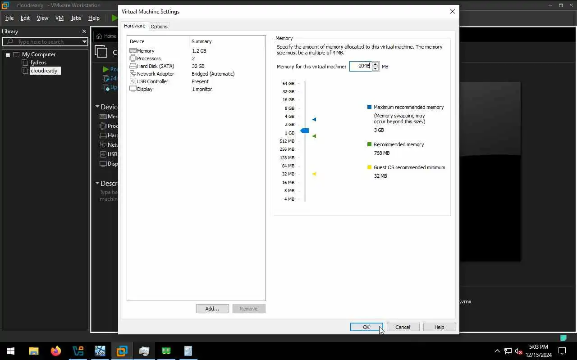The image size is (577, 360).
Task: Go to the Home tab in main window
Action: pos(106,36)
